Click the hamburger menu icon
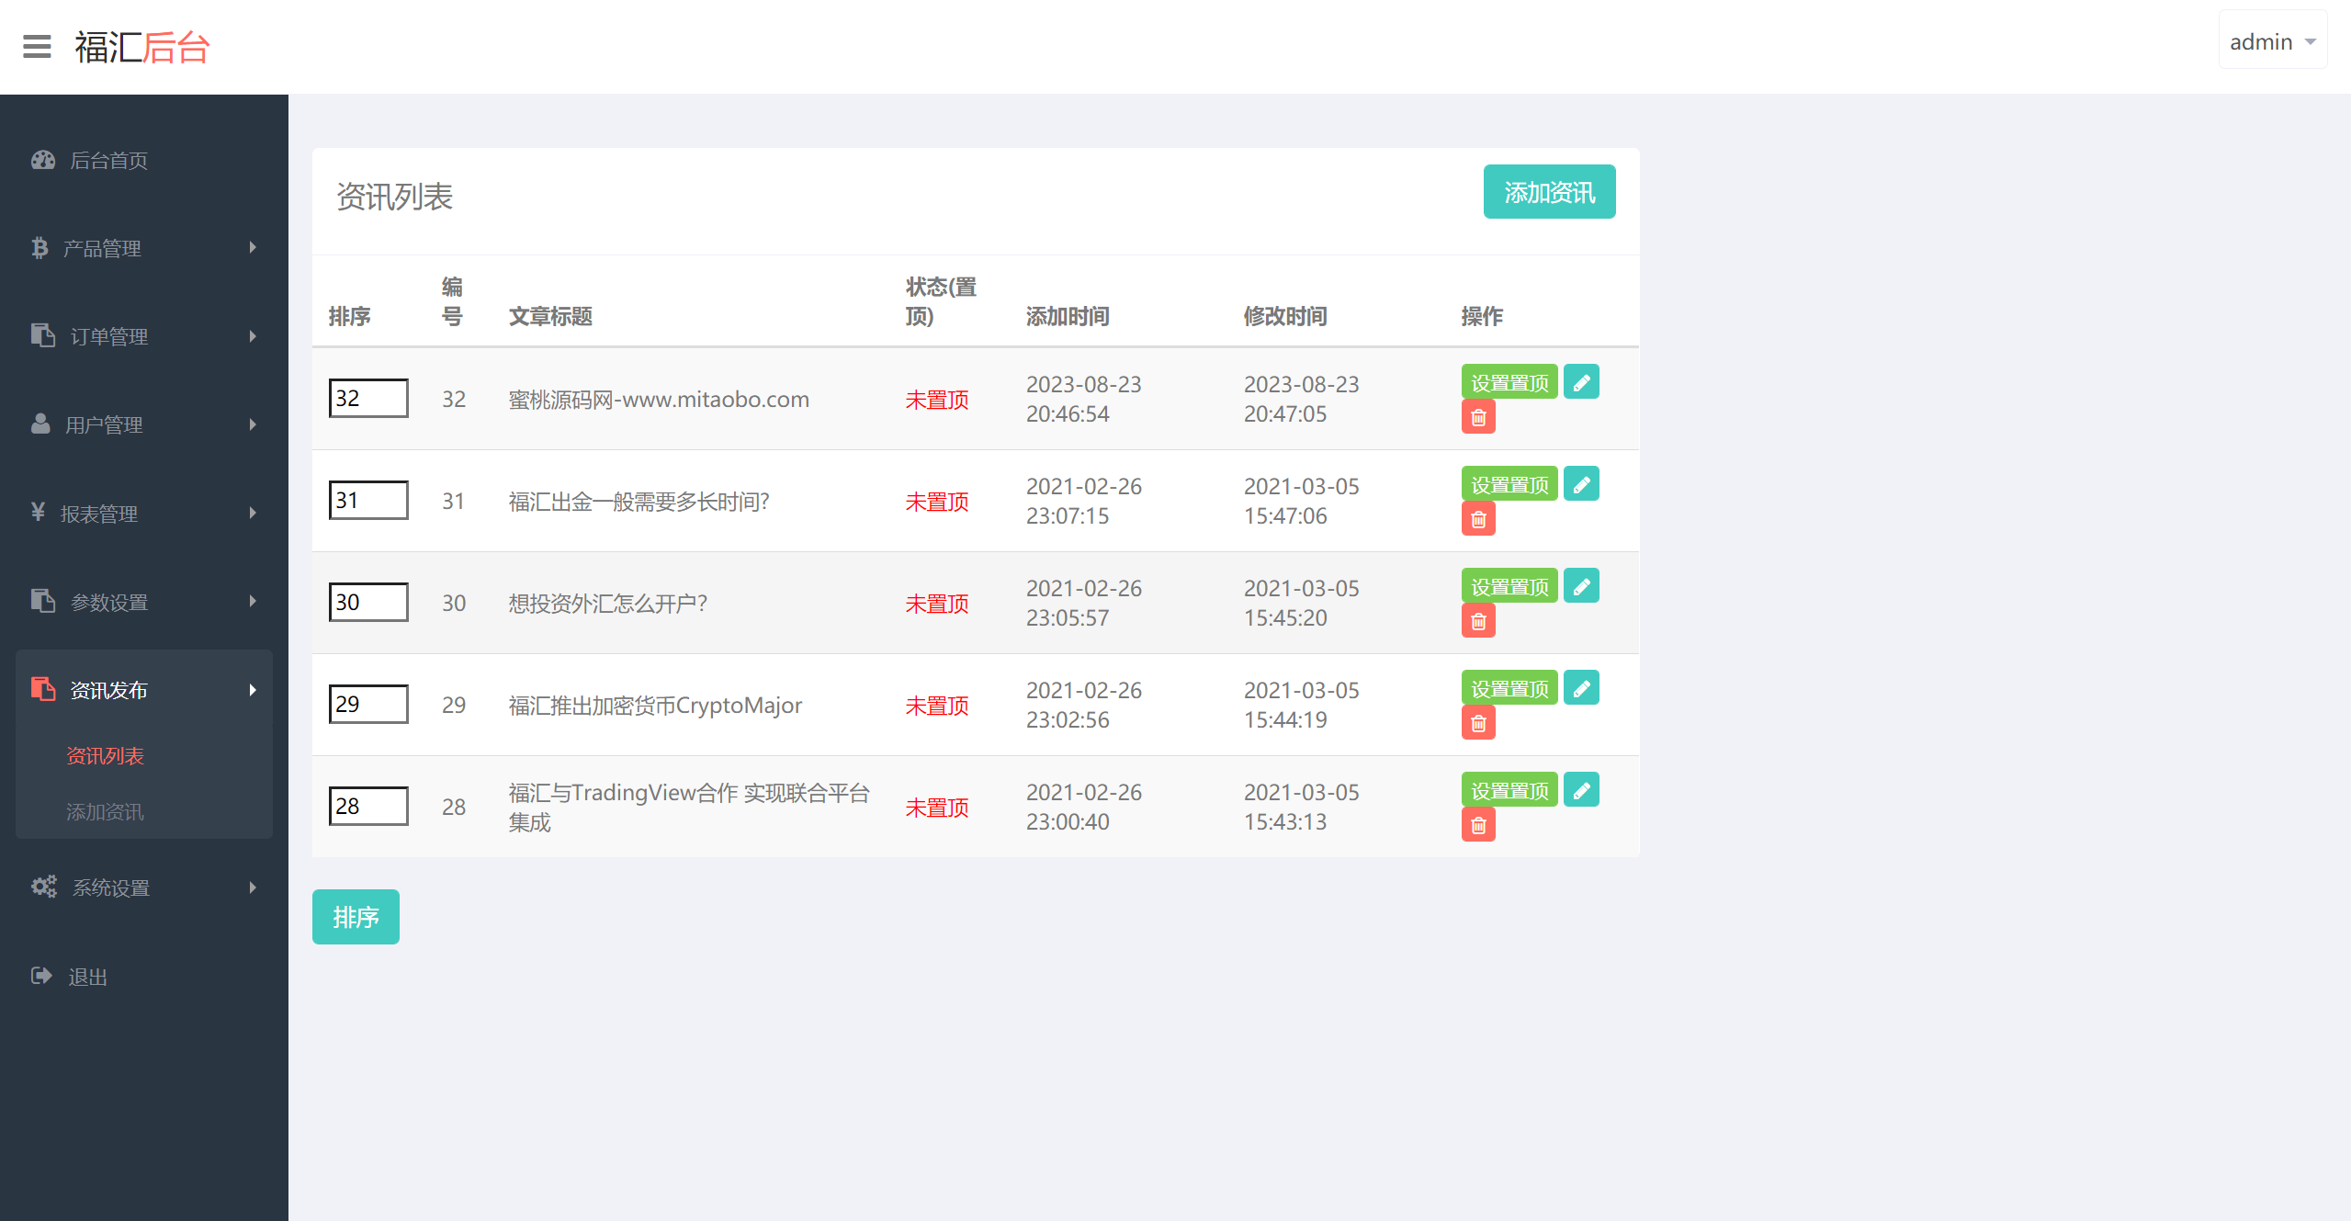 37,46
